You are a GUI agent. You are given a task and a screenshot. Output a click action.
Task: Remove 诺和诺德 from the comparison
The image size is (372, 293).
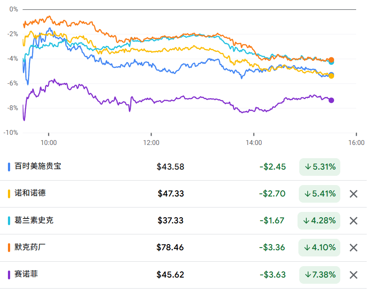coord(353,194)
